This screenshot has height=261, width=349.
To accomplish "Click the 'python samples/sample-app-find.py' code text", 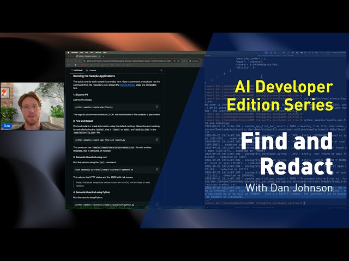I will point(94,107).
